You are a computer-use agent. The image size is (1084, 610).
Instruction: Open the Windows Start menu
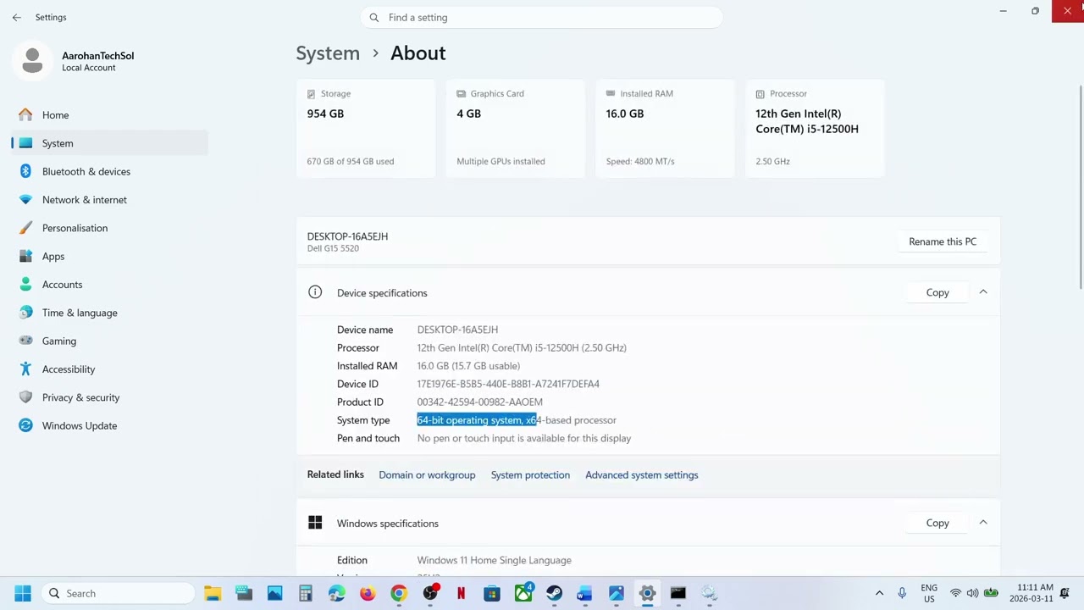coord(23,593)
